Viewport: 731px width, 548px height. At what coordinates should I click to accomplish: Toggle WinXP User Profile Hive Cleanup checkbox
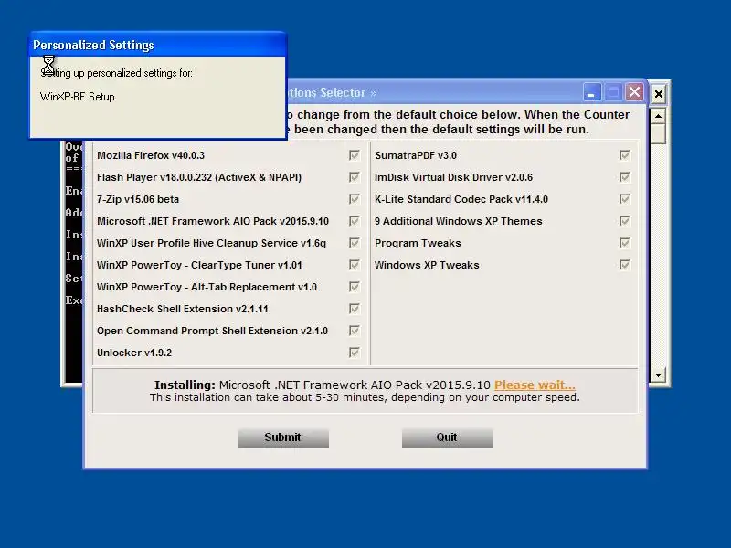pyautogui.click(x=354, y=243)
